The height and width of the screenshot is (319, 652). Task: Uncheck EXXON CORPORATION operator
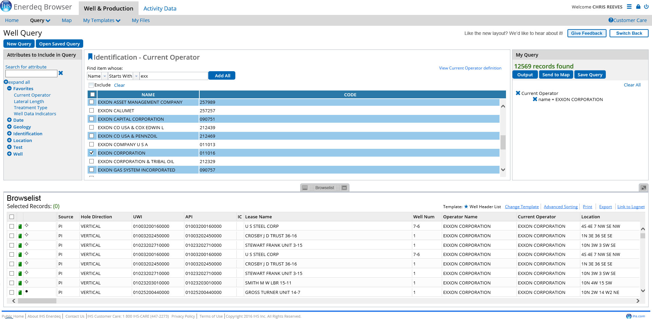click(91, 153)
